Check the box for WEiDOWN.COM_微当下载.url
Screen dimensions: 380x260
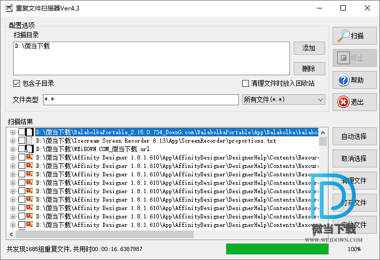click(x=22, y=149)
